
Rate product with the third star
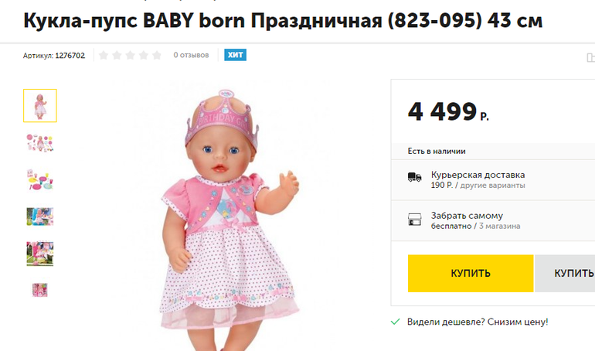[130, 56]
